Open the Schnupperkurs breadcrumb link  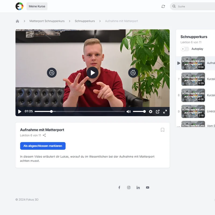tap(85, 21)
